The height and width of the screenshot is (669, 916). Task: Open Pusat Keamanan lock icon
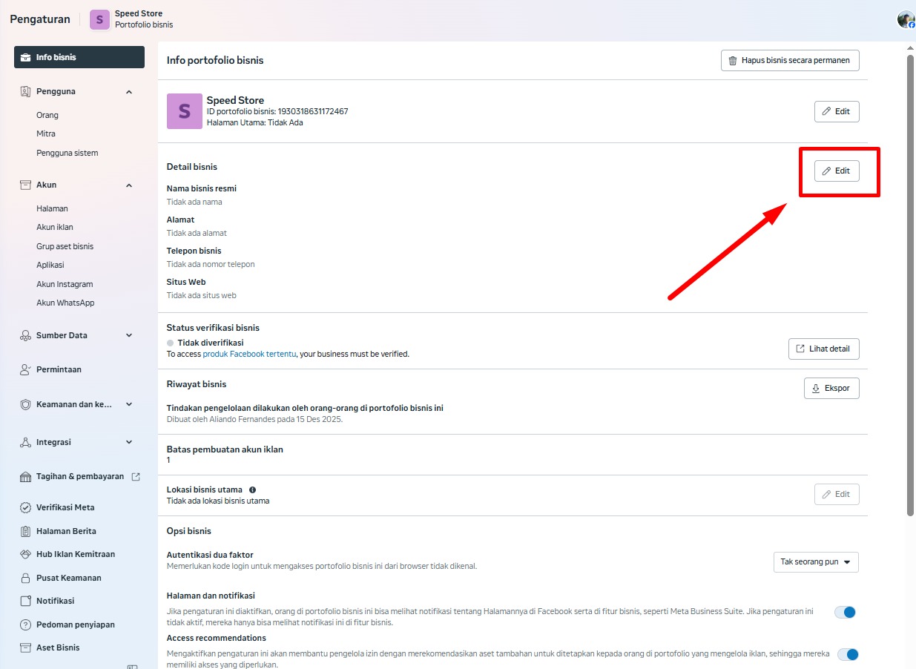coord(25,578)
